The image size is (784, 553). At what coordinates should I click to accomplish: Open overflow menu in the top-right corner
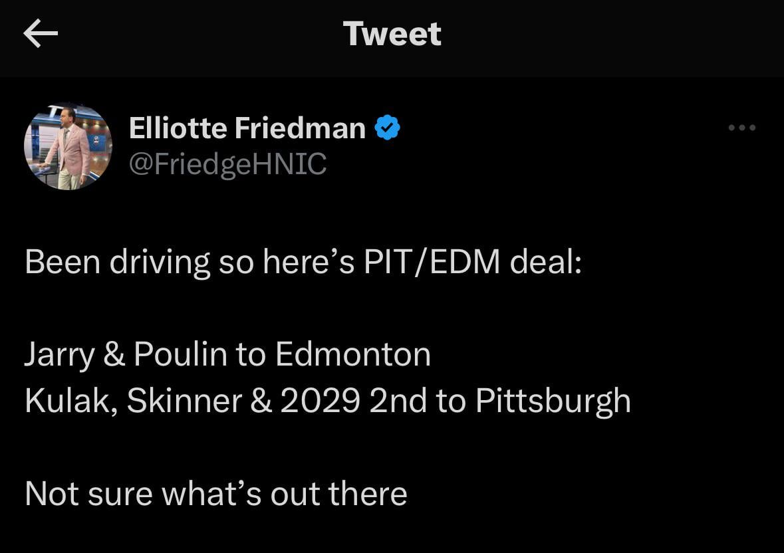742,128
